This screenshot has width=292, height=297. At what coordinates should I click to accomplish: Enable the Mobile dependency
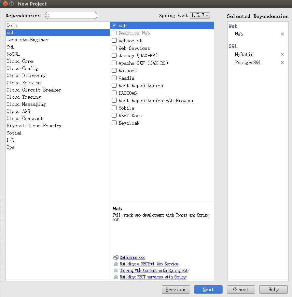[114, 108]
